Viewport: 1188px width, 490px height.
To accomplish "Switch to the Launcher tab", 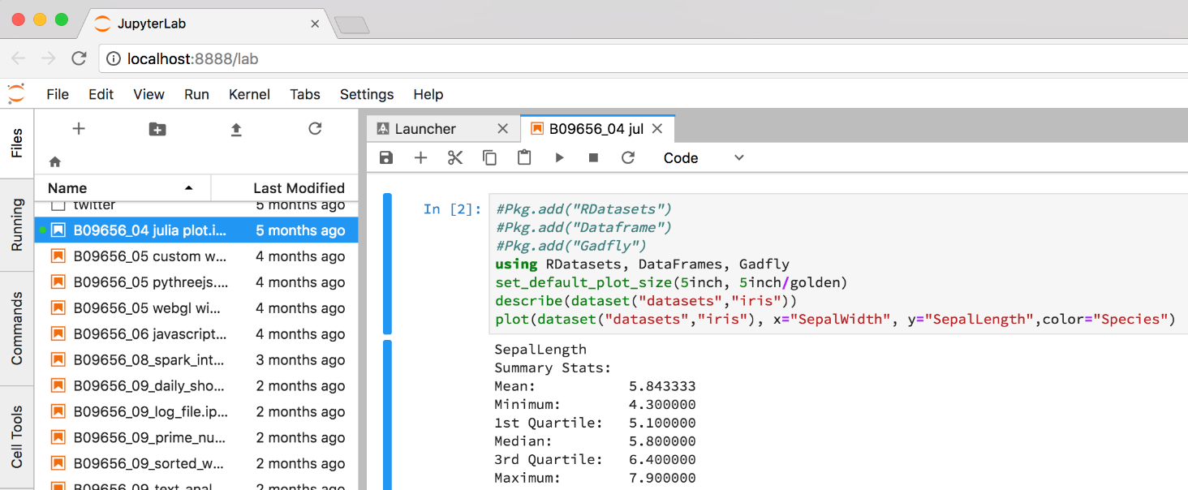I will tap(442, 128).
